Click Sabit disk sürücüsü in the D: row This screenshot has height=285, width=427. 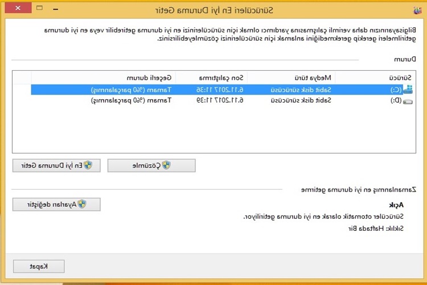click(301, 100)
